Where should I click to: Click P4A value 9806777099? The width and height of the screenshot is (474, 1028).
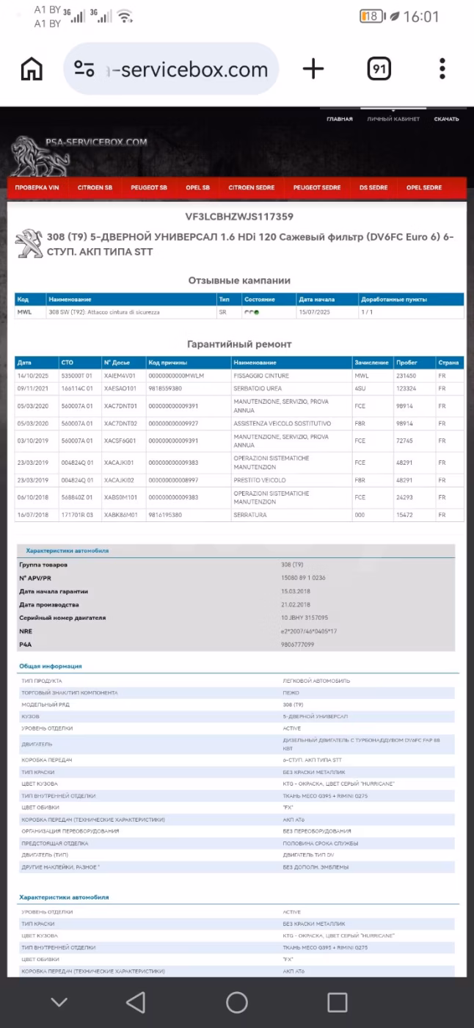(x=298, y=644)
